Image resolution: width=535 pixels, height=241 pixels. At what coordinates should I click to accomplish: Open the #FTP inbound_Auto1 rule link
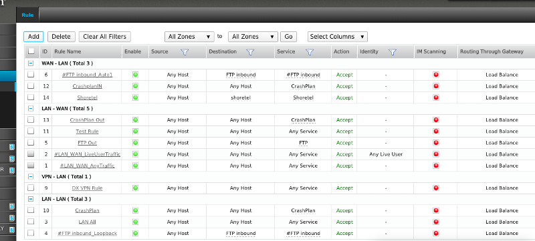88,75
